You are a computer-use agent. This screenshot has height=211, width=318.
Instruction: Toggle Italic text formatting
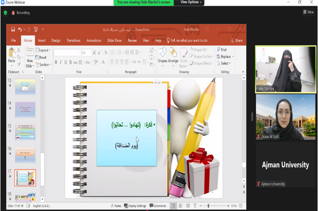tap(60, 62)
